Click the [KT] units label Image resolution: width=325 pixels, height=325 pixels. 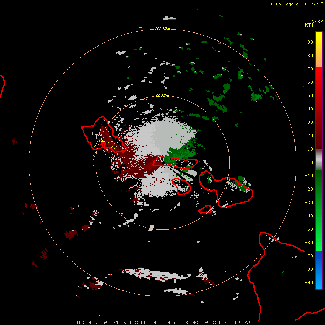click(x=308, y=25)
